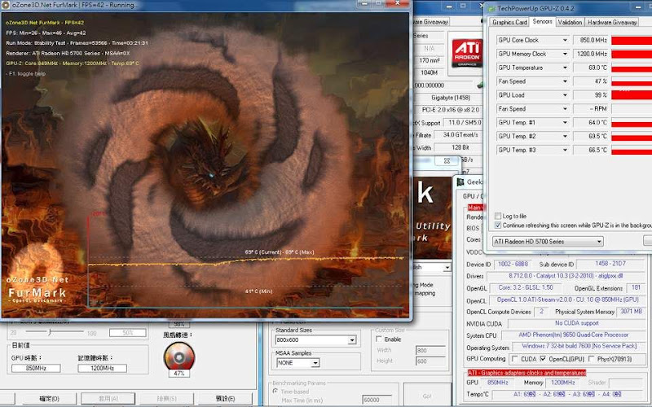Click the ATI Radeon logo in GPU-Z
The width and height of the screenshot is (652, 407).
[x=467, y=52]
